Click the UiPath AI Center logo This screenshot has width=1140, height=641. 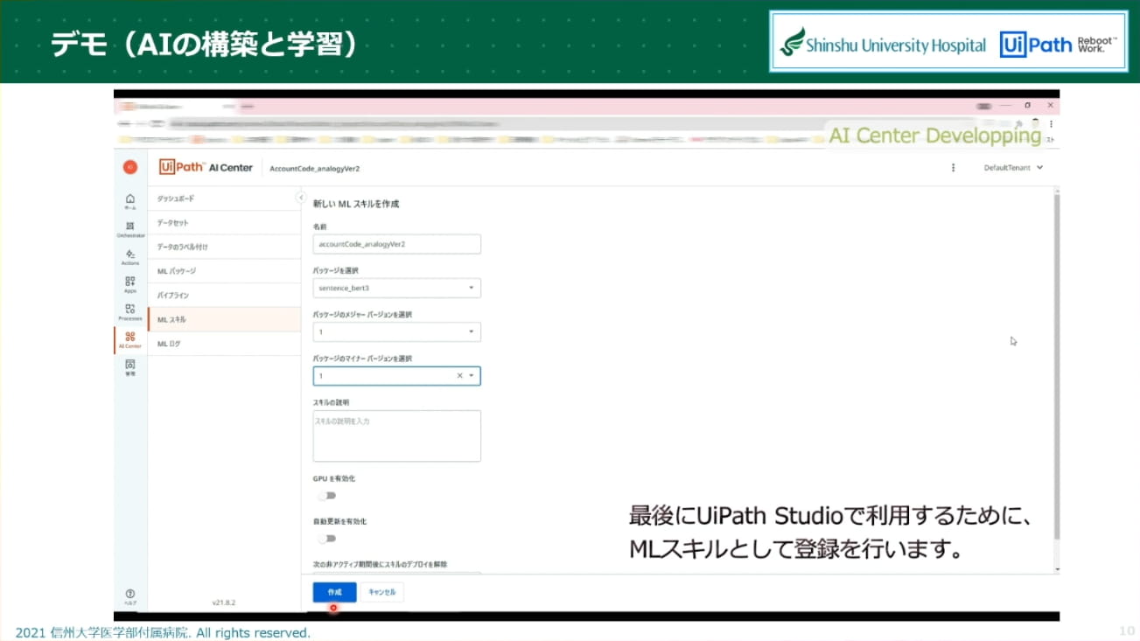pos(206,167)
